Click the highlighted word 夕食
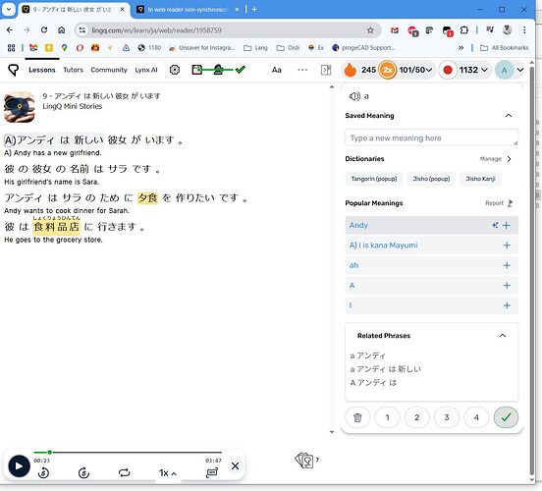 point(147,198)
